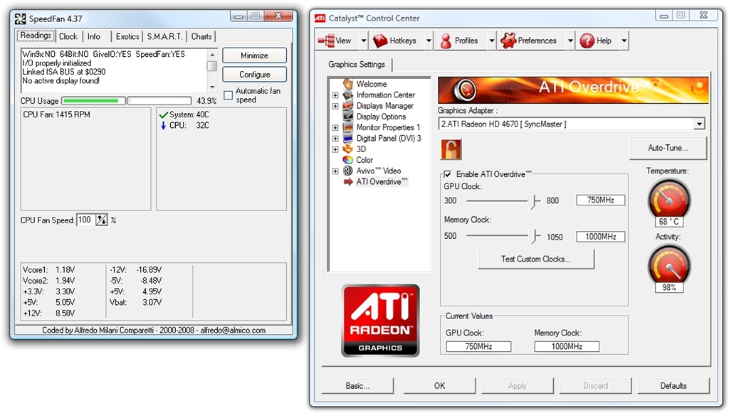This screenshot has width=729, height=413.
Task: Click the OK button in Catalyst
Action: coord(439,385)
